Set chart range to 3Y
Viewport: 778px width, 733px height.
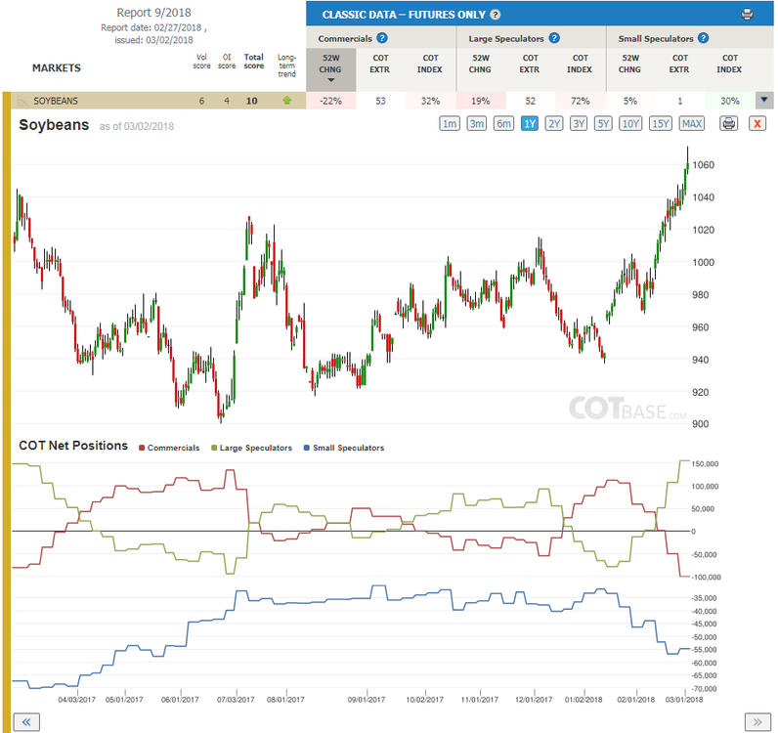tap(579, 123)
